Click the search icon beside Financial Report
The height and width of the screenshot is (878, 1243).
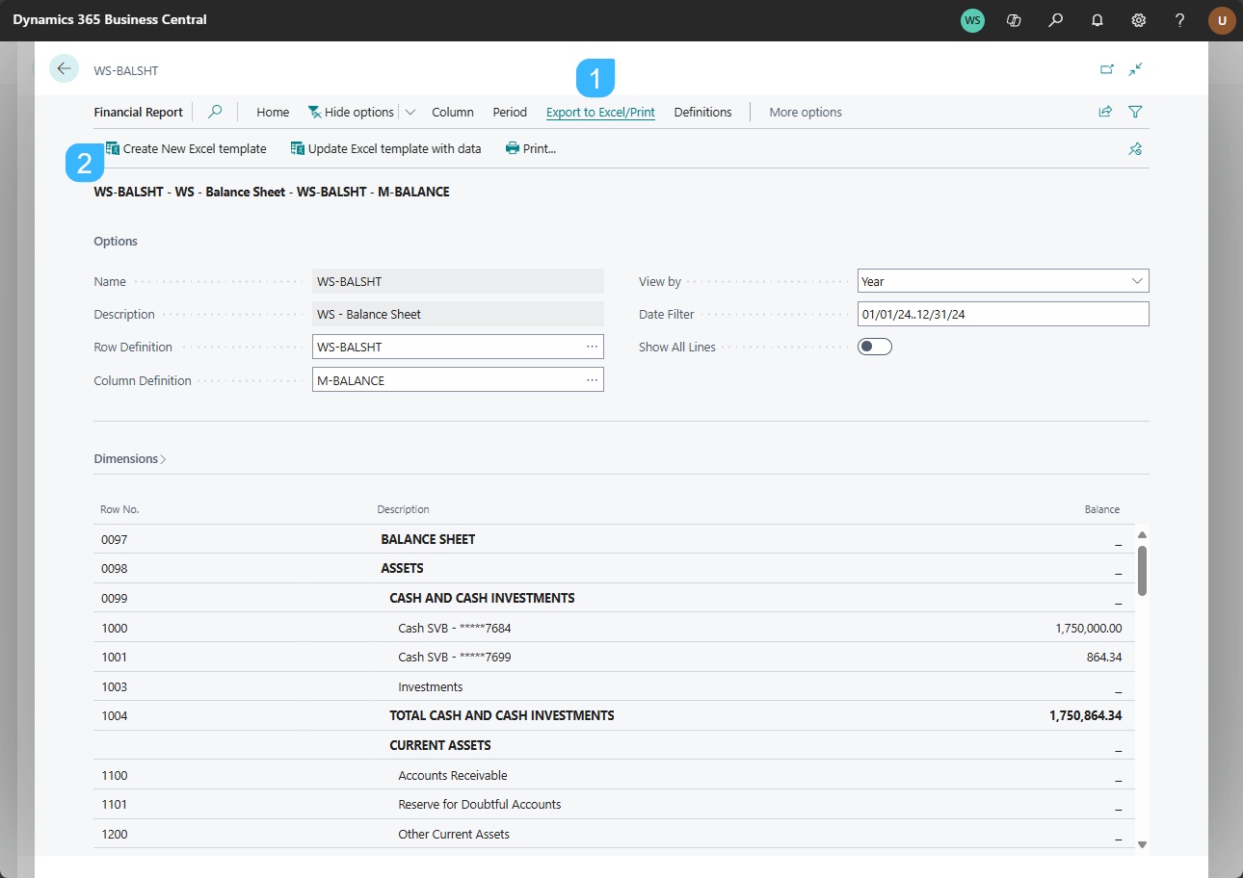[x=215, y=112]
